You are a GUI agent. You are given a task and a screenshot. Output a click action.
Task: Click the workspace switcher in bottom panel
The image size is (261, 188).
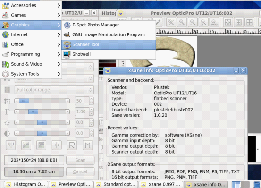(x=241, y=185)
